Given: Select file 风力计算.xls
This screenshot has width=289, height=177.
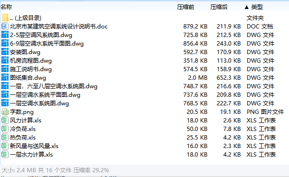Looking at the screenshot, I should click(x=25, y=120).
